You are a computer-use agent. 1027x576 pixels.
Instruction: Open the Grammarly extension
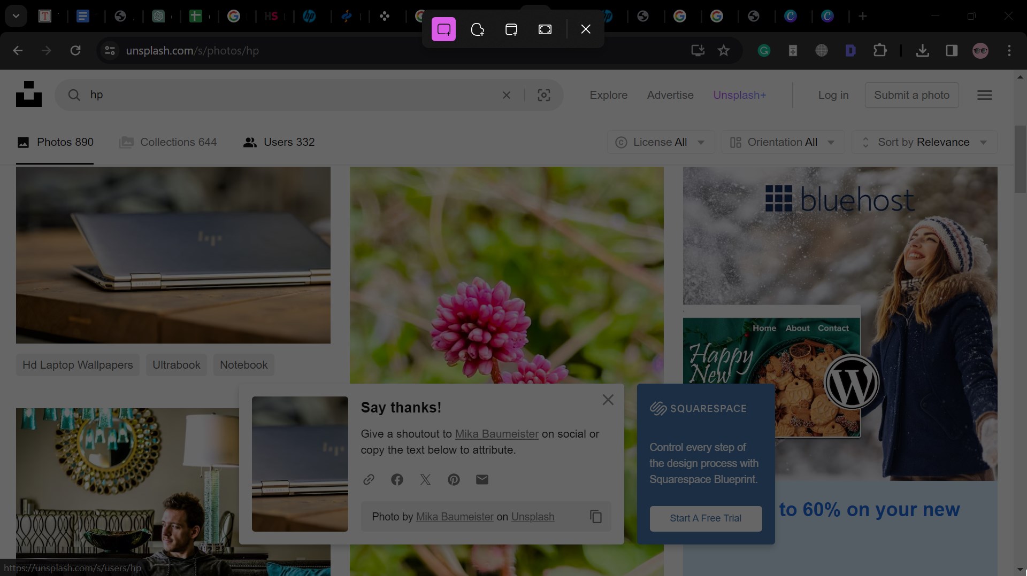pyautogui.click(x=764, y=51)
